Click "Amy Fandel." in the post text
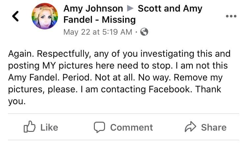The width and height of the screenshot is (247, 155). tap(27, 78)
